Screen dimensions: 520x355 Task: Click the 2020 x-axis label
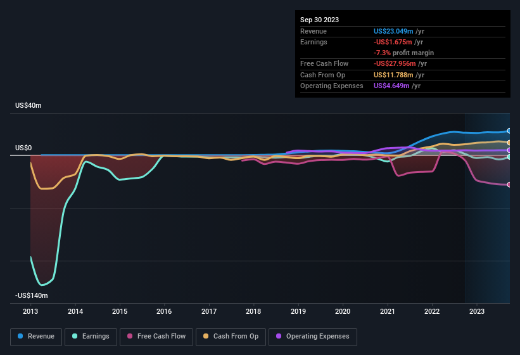343,311
